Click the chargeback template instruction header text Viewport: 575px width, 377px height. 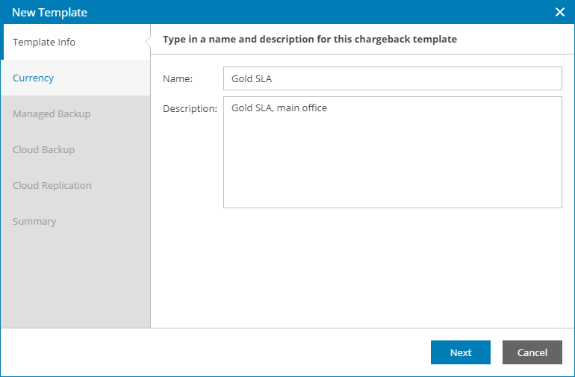(x=310, y=39)
